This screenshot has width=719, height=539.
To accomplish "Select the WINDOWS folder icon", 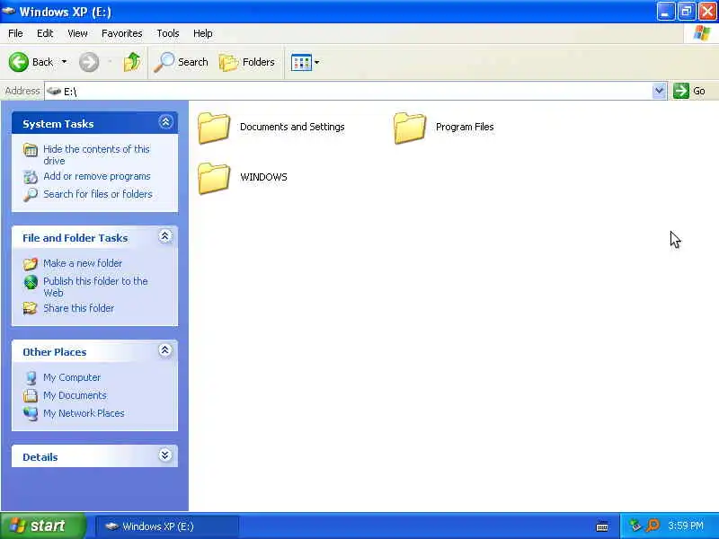I will click(214, 178).
